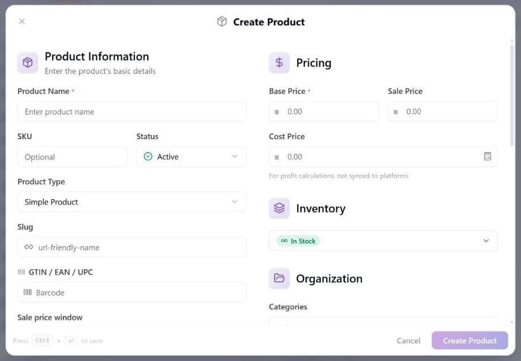Click the barcode icon next to GTIN label
The width and height of the screenshot is (521, 361).
(x=22, y=272)
